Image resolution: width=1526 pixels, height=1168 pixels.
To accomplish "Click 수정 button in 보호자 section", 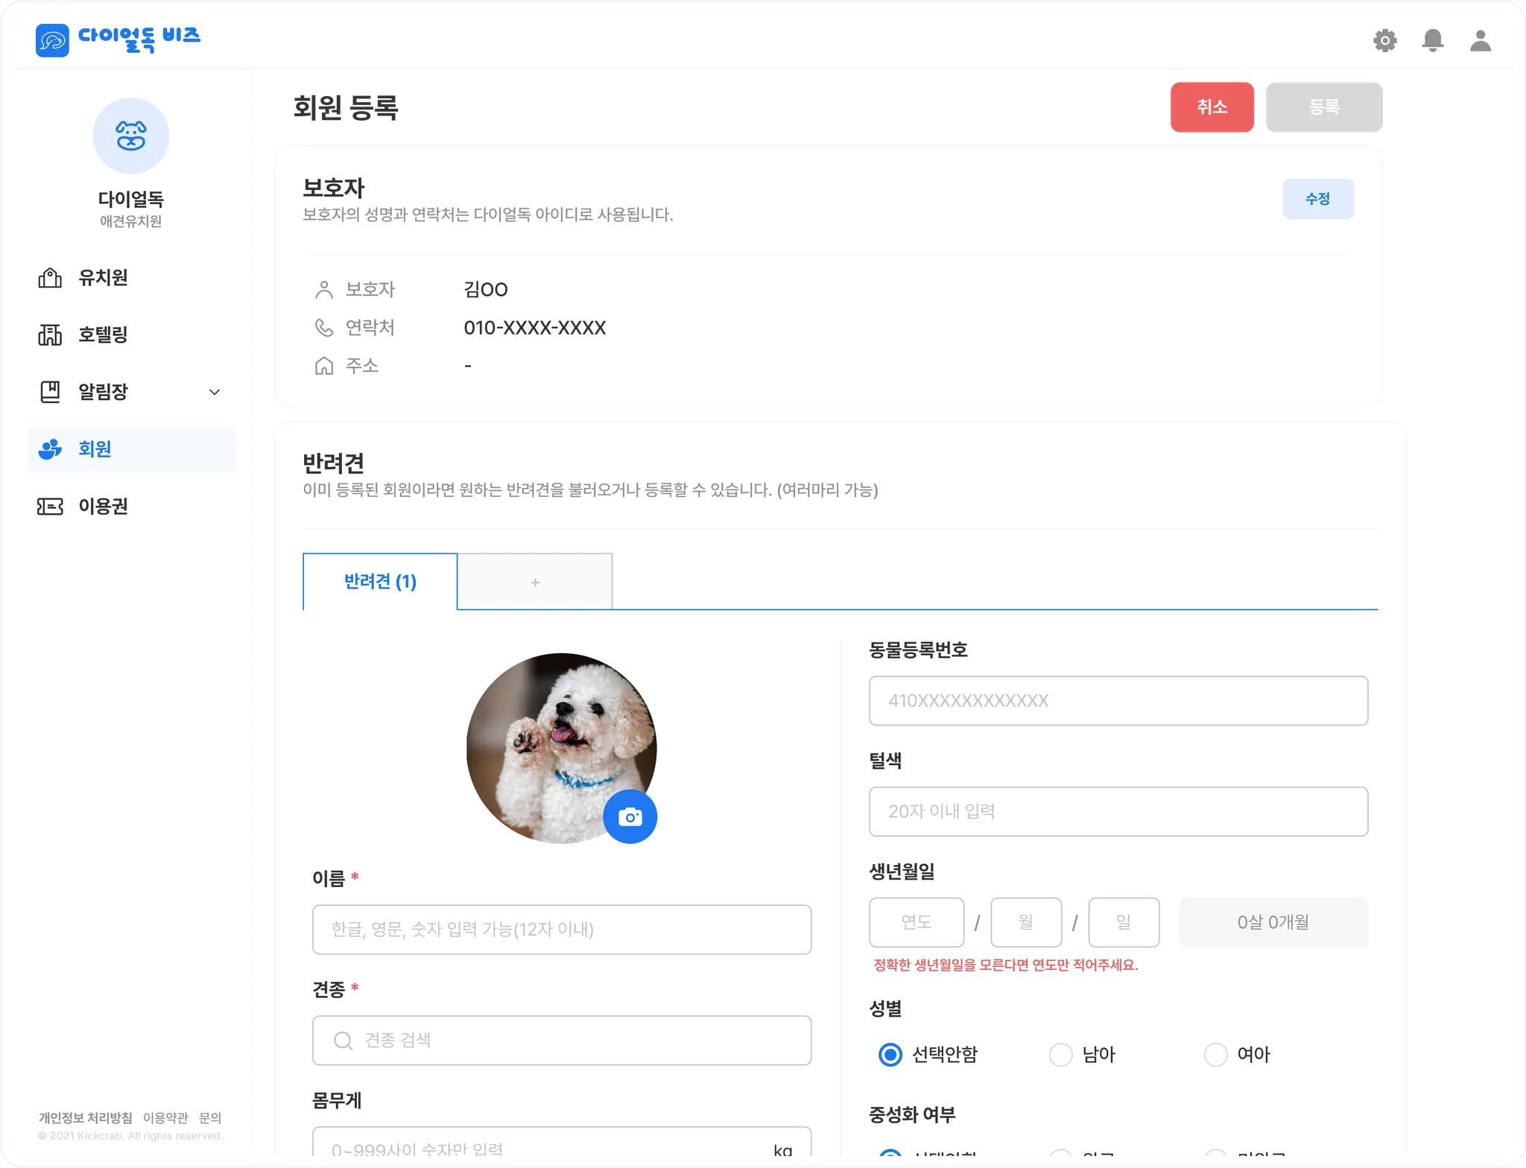I will 1317,199.
